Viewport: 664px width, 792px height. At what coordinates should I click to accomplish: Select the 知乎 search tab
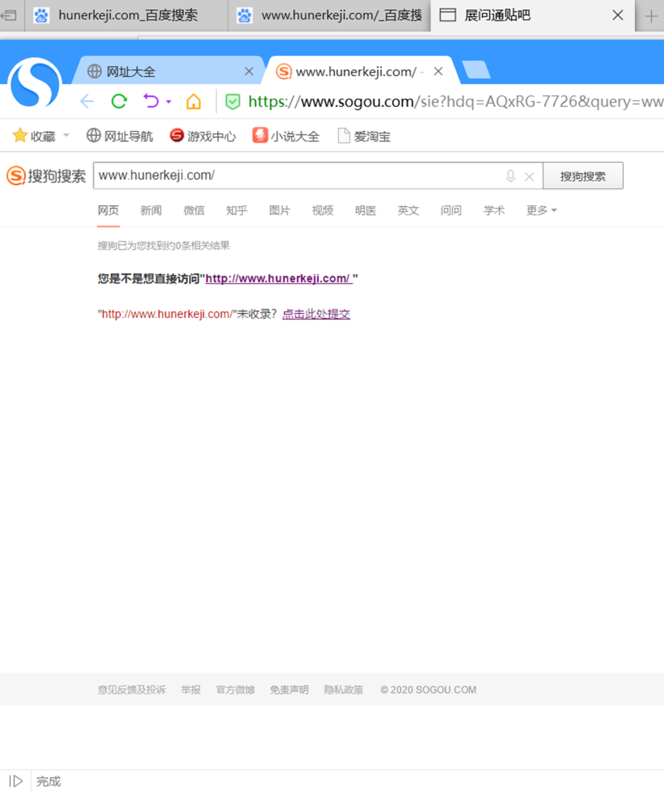[x=236, y=210]
